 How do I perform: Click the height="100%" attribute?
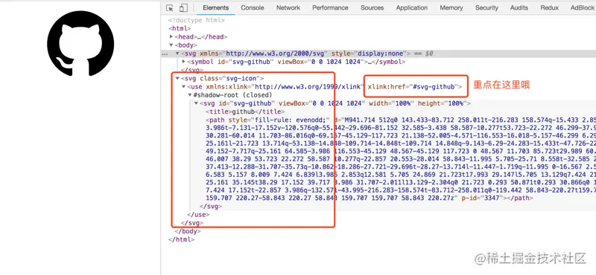[x=443, y=103]
